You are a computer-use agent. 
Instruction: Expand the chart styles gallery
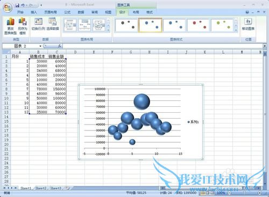pyautogui.click(x=236, y=31)
